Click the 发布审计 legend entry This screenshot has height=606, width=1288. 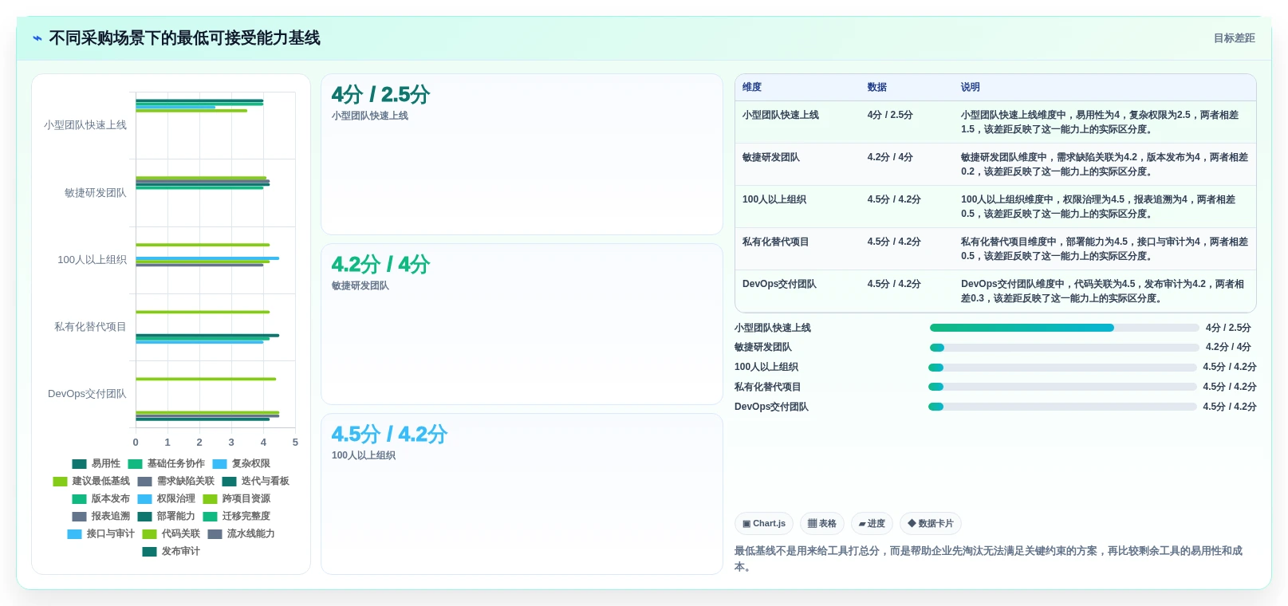[x=171, y=552]
